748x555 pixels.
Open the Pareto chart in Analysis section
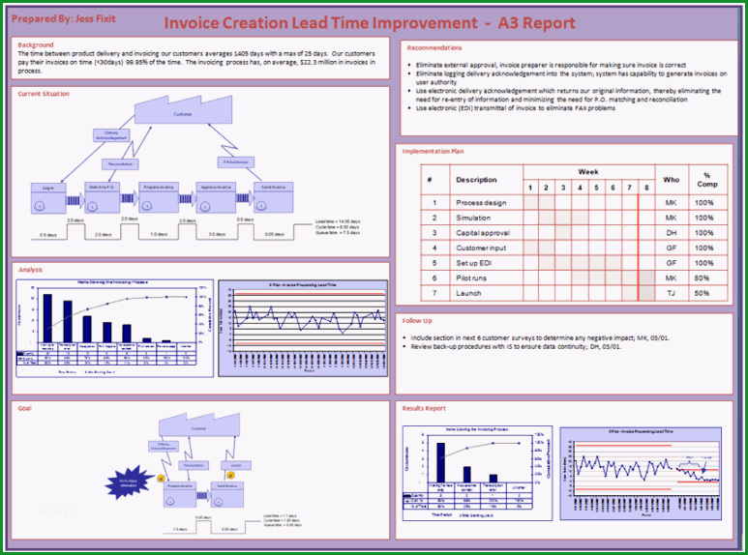[114, 328]
